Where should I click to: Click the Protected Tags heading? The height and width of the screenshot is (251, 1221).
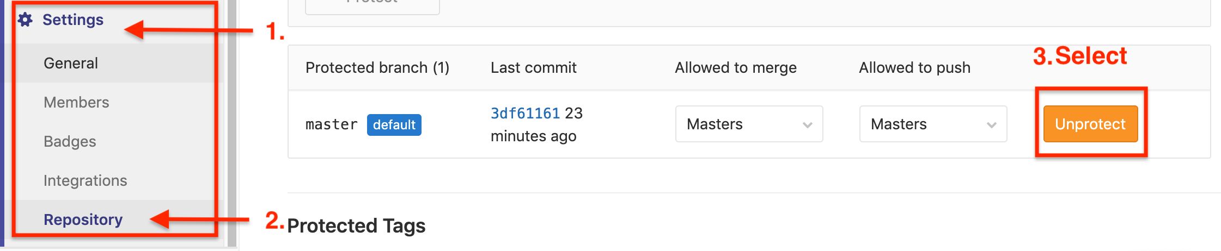tap(356, 225)
